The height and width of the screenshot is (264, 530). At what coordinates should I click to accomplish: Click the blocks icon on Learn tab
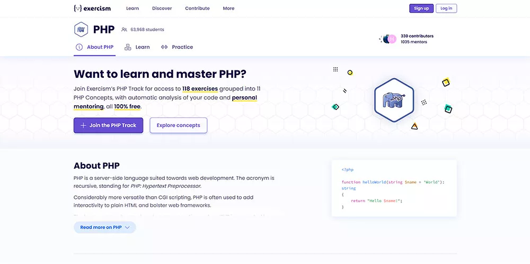[x=128, y=47]
